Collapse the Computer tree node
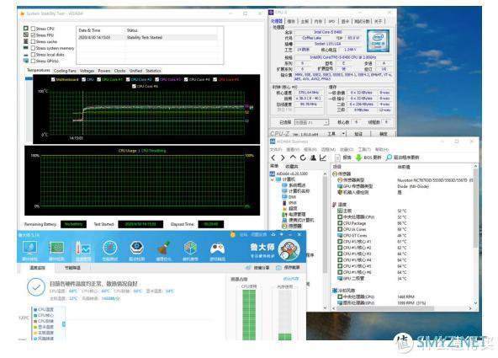 coord(273,179)
